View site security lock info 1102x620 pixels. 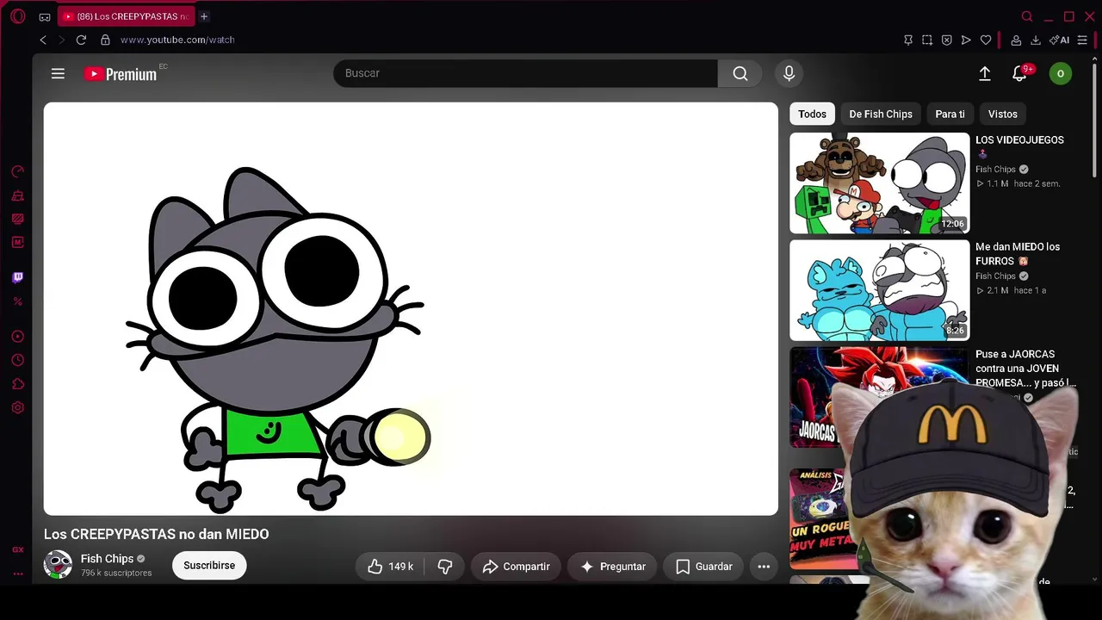(105, 40)
